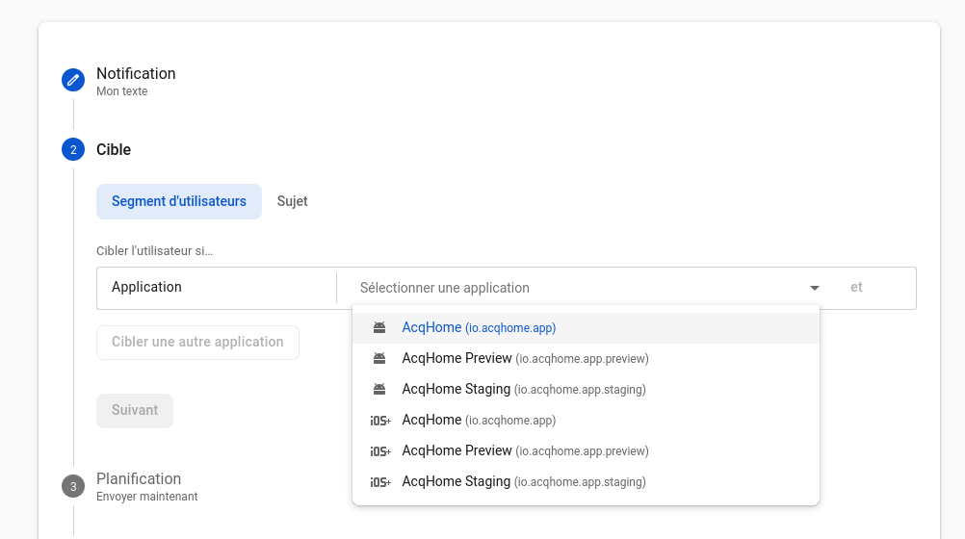The height and width of the screenshot is (539, 965).
Task: Click Android icon of AcqHome Preview option
Action: pos(379,359)
